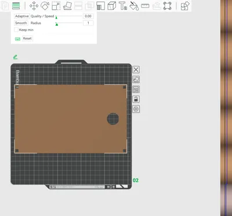Open plate settings gear icon

pyautogui.click(x=136, y=109)
